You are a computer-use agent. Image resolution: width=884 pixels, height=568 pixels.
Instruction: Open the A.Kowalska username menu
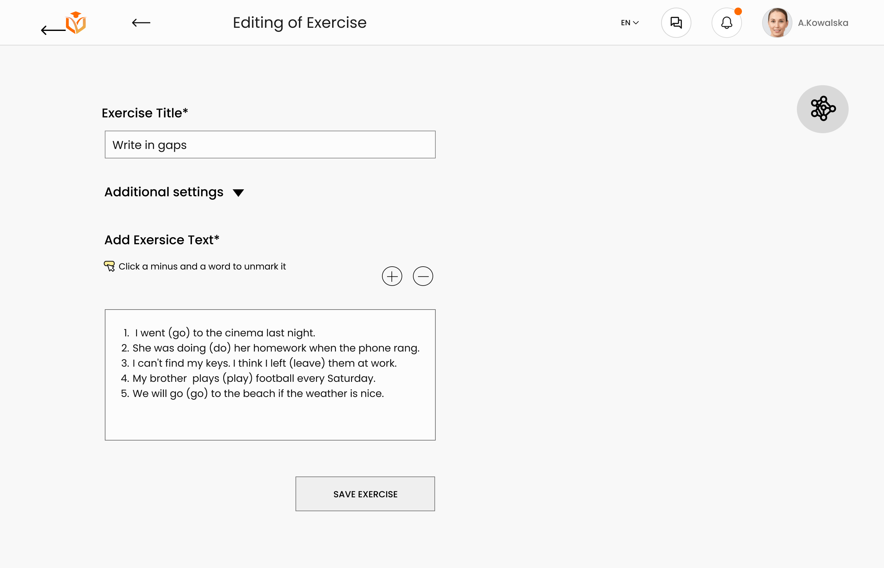823,23
